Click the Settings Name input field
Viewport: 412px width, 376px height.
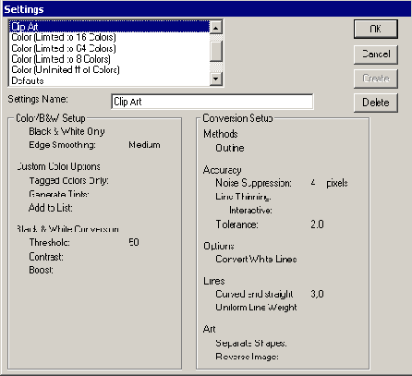(x=212, y=102)
